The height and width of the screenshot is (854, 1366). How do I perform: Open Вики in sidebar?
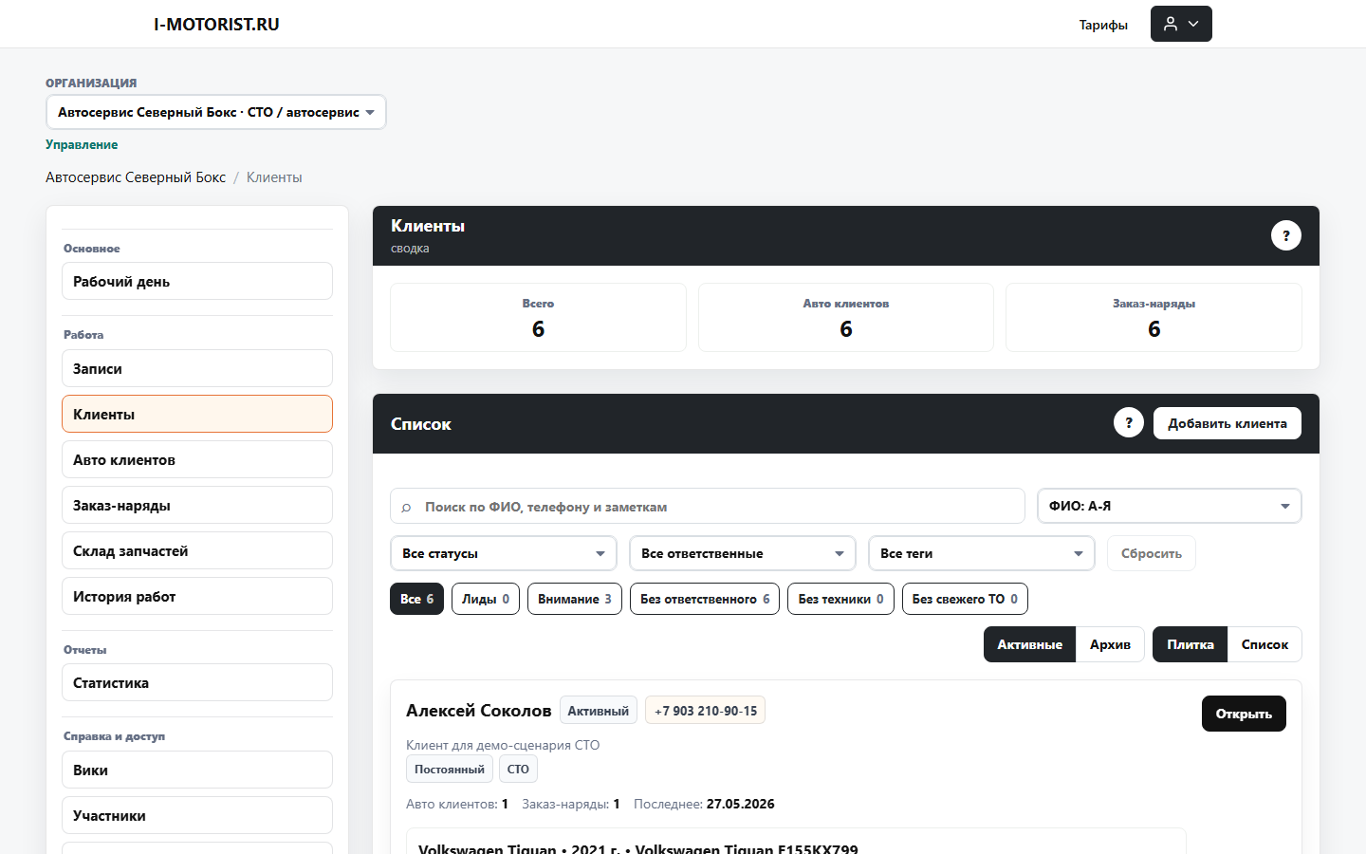(197, 770)
